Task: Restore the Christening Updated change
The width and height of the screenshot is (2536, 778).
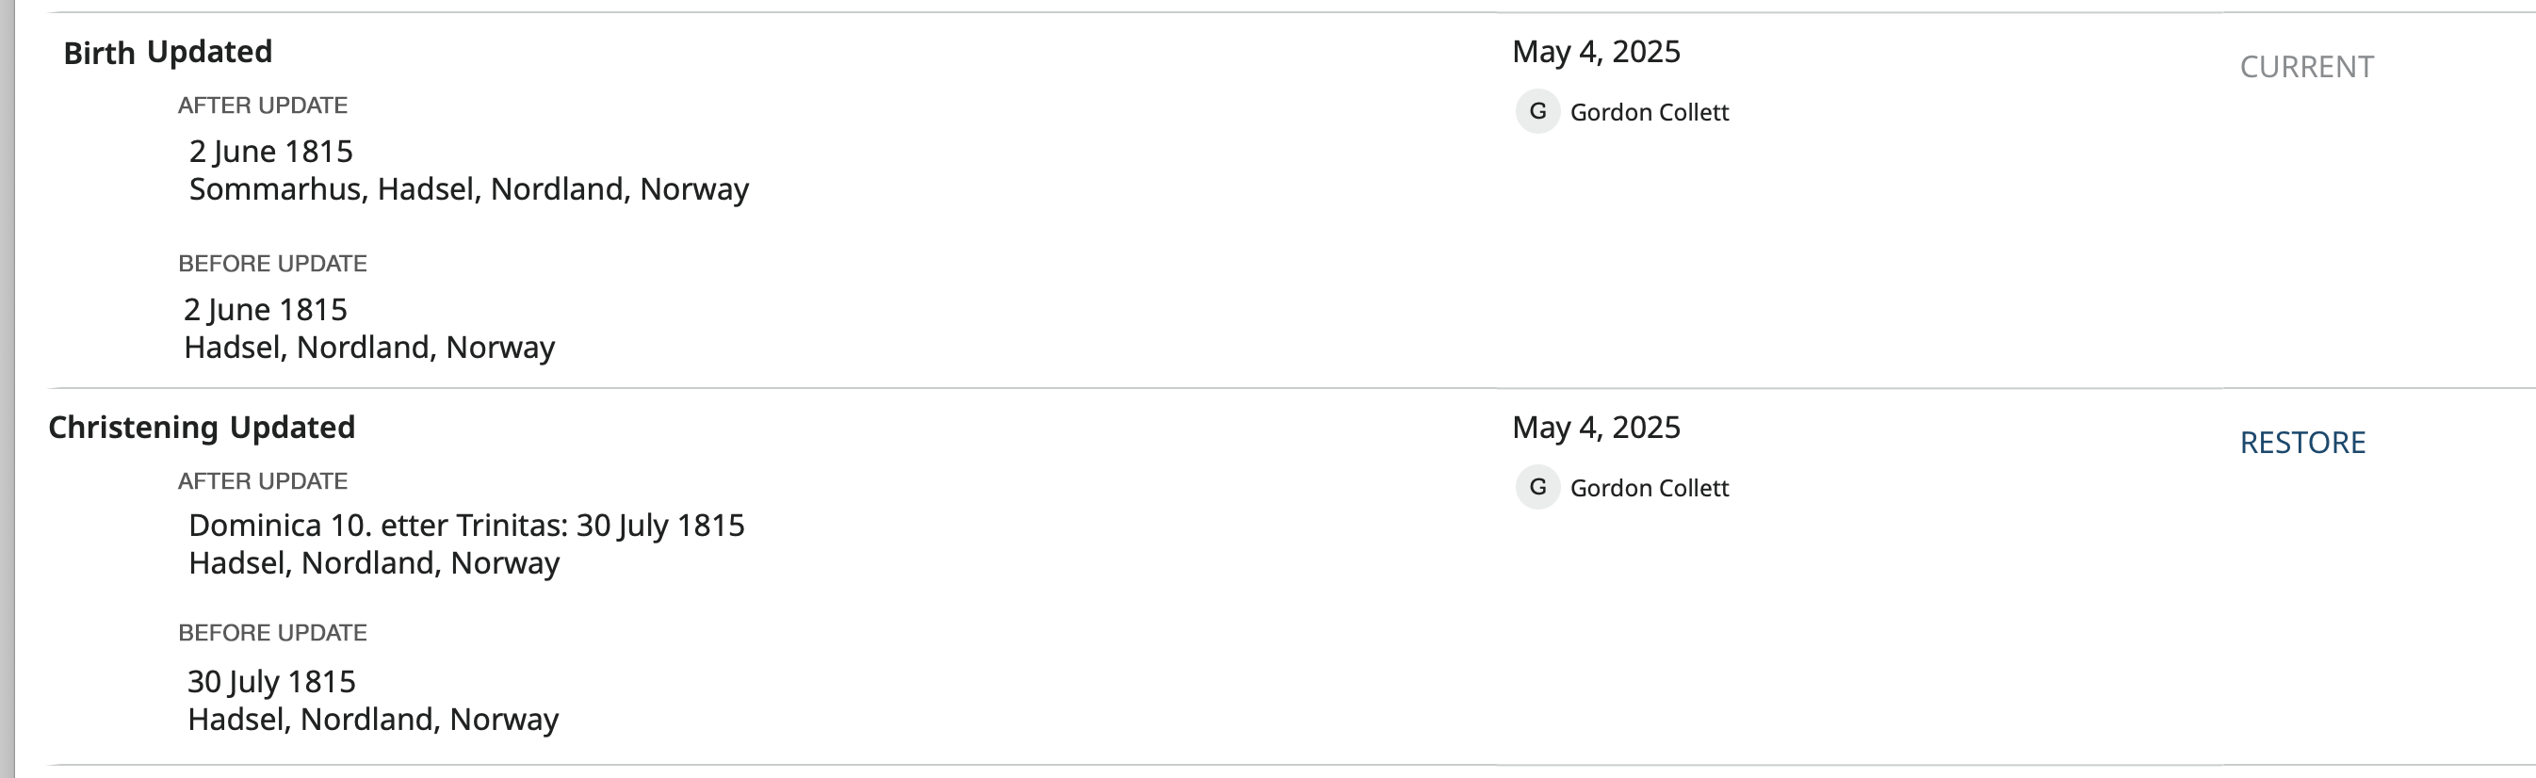Action: 2301,444
